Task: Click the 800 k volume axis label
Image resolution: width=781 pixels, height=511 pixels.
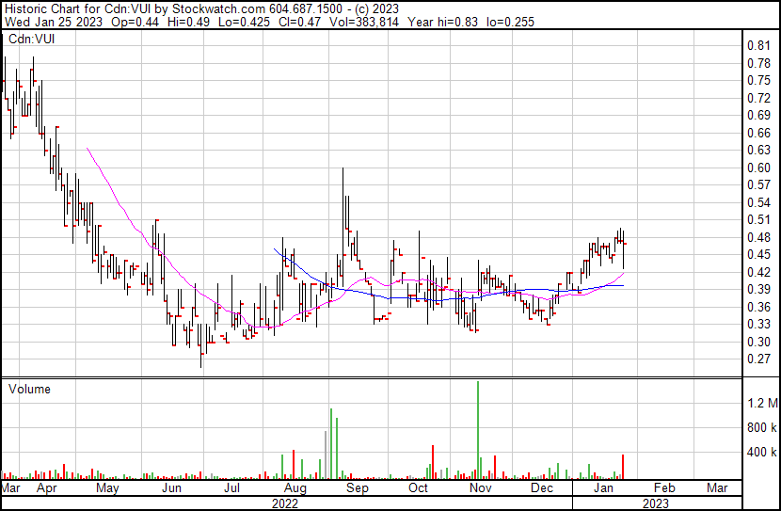Action: [761, 428]
